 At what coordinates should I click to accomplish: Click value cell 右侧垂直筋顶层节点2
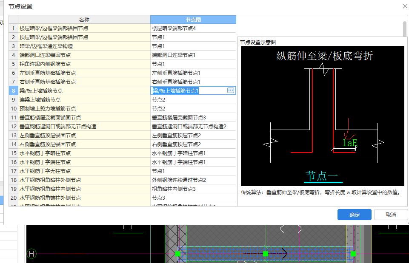[x=193, y=144]
